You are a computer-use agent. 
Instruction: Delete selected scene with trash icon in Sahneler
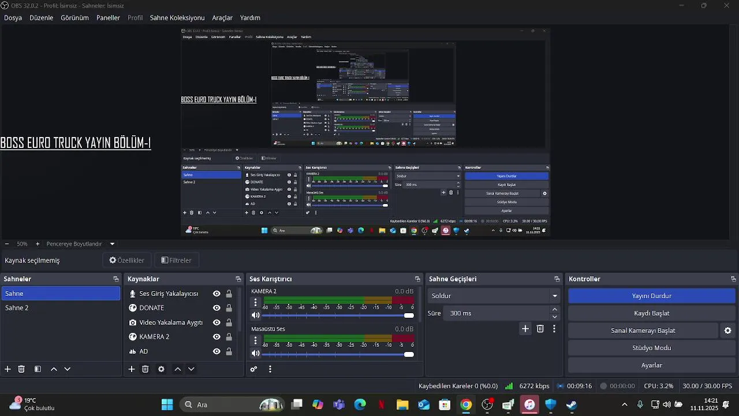click(21, 369)
